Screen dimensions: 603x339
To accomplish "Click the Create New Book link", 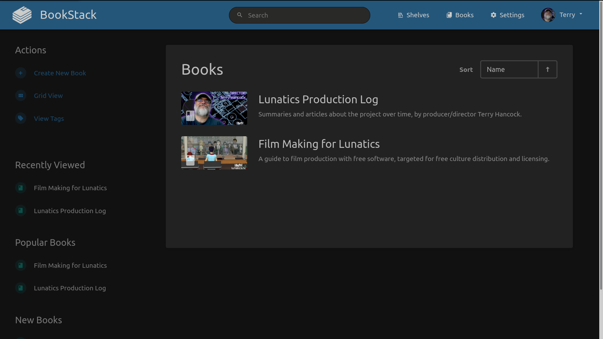I will (60, 73).
